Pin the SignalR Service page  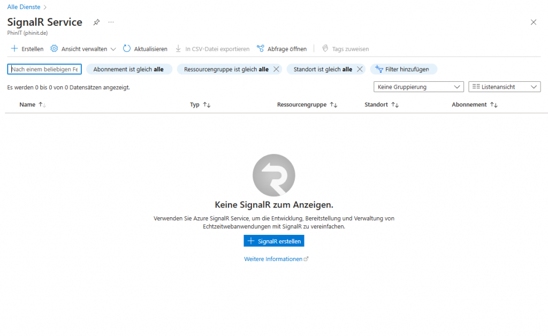point(96,22)
